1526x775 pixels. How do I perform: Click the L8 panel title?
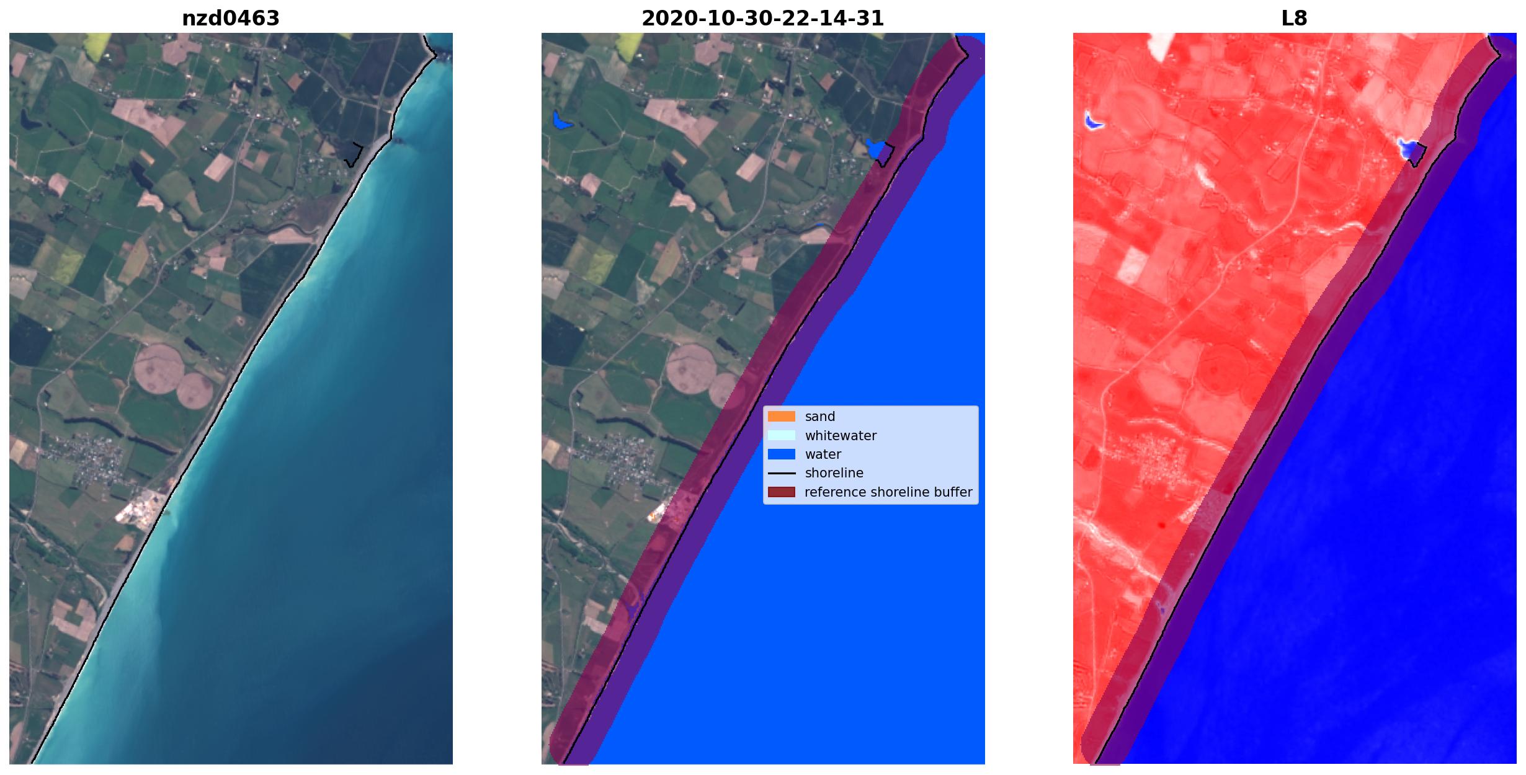1294,19
